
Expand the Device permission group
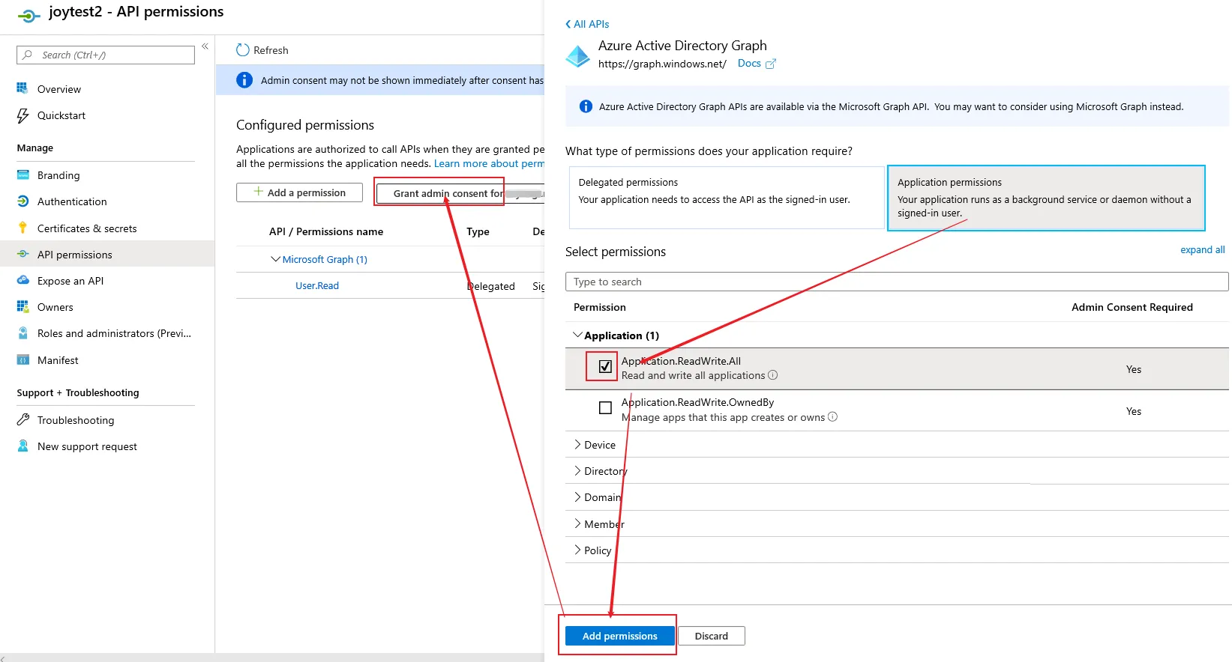click(577, 444)
